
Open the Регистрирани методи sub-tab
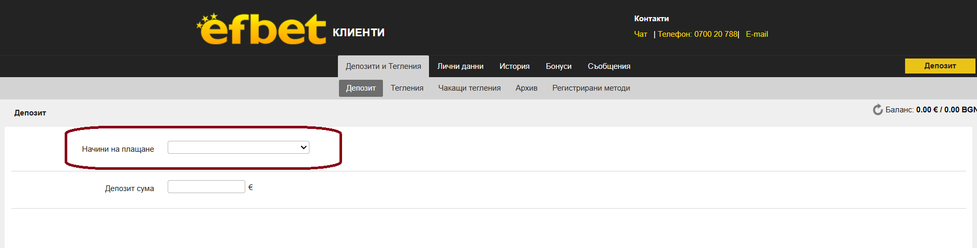(591, 88)
